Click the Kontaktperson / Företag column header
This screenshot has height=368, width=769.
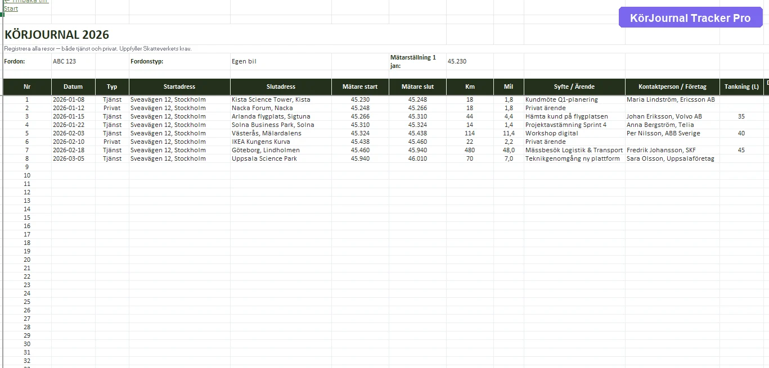(672, 87)
